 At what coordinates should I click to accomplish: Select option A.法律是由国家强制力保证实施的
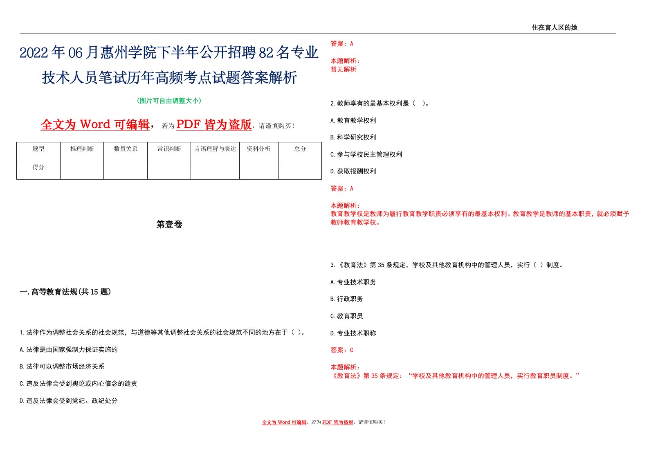(69, 350)
